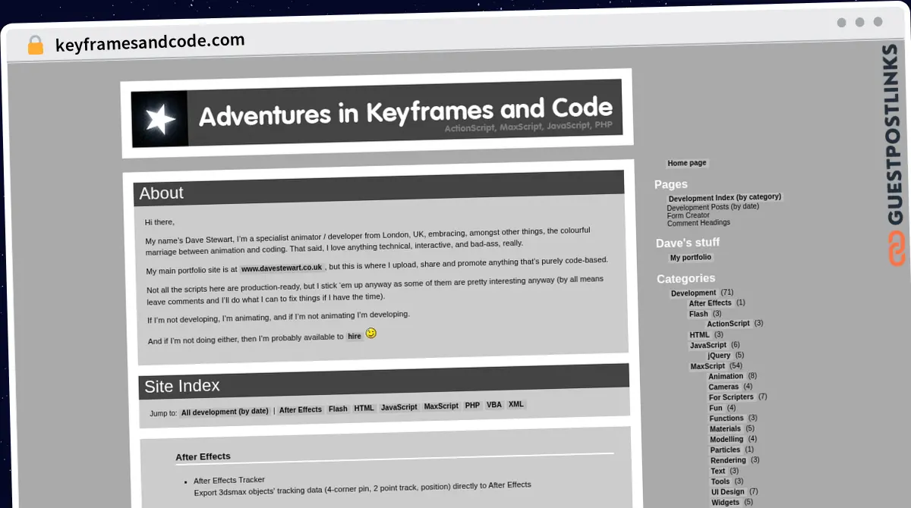Jump to Flash section
Viewport: 911px width, 508px height.
338,409
